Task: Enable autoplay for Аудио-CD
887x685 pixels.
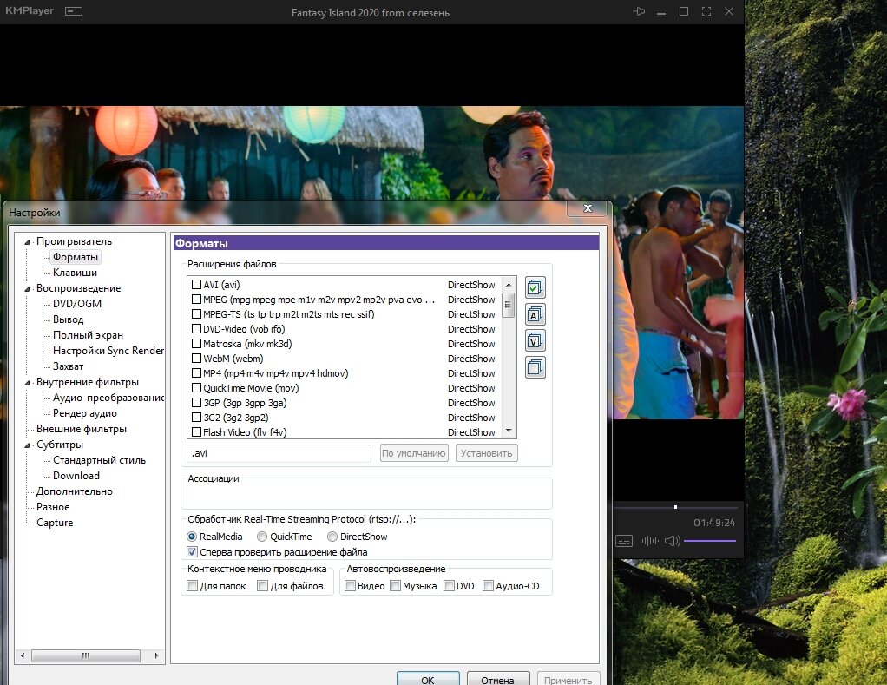Action: [x=488, y=586]
